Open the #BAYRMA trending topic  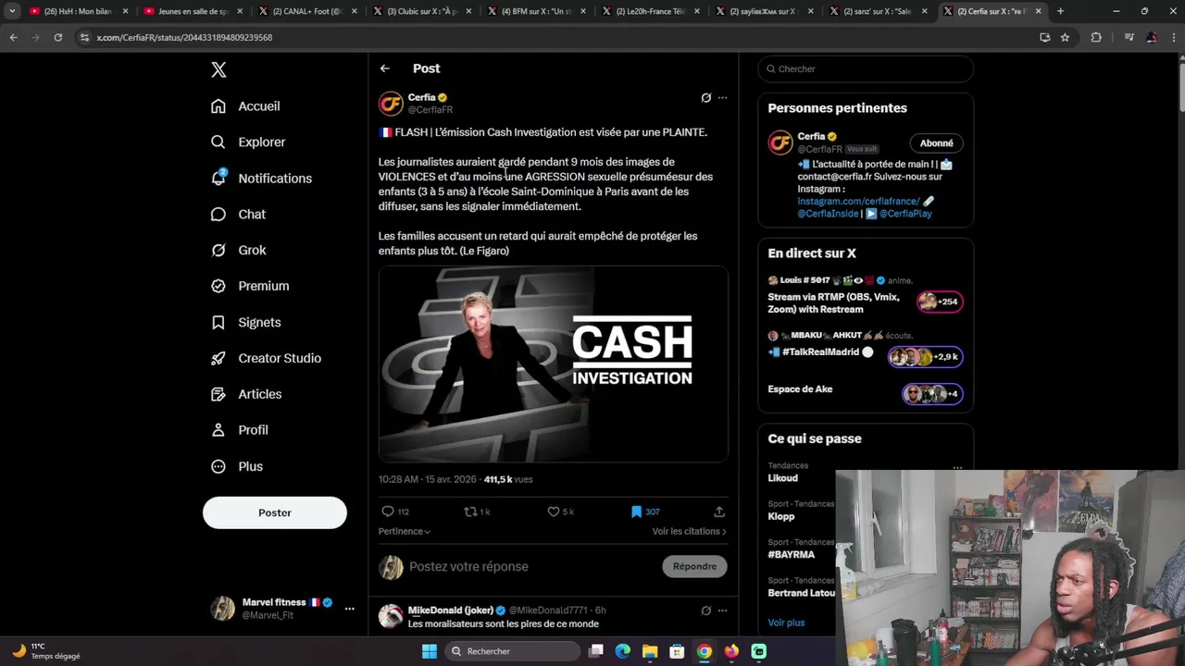792,554
